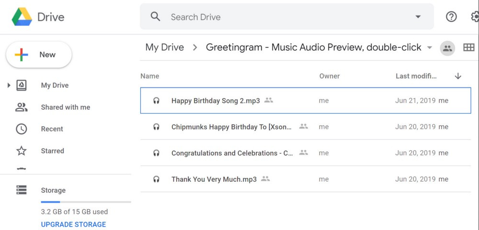The width and height of the screenshot is (479, 230).
Task: Click the Recent clock icon
Action: (x=22, y=129)
